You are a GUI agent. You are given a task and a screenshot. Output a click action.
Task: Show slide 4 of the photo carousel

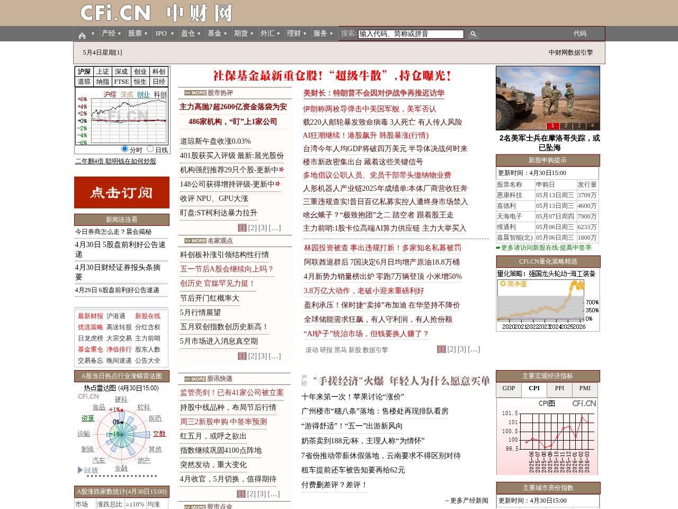point(592,126)
